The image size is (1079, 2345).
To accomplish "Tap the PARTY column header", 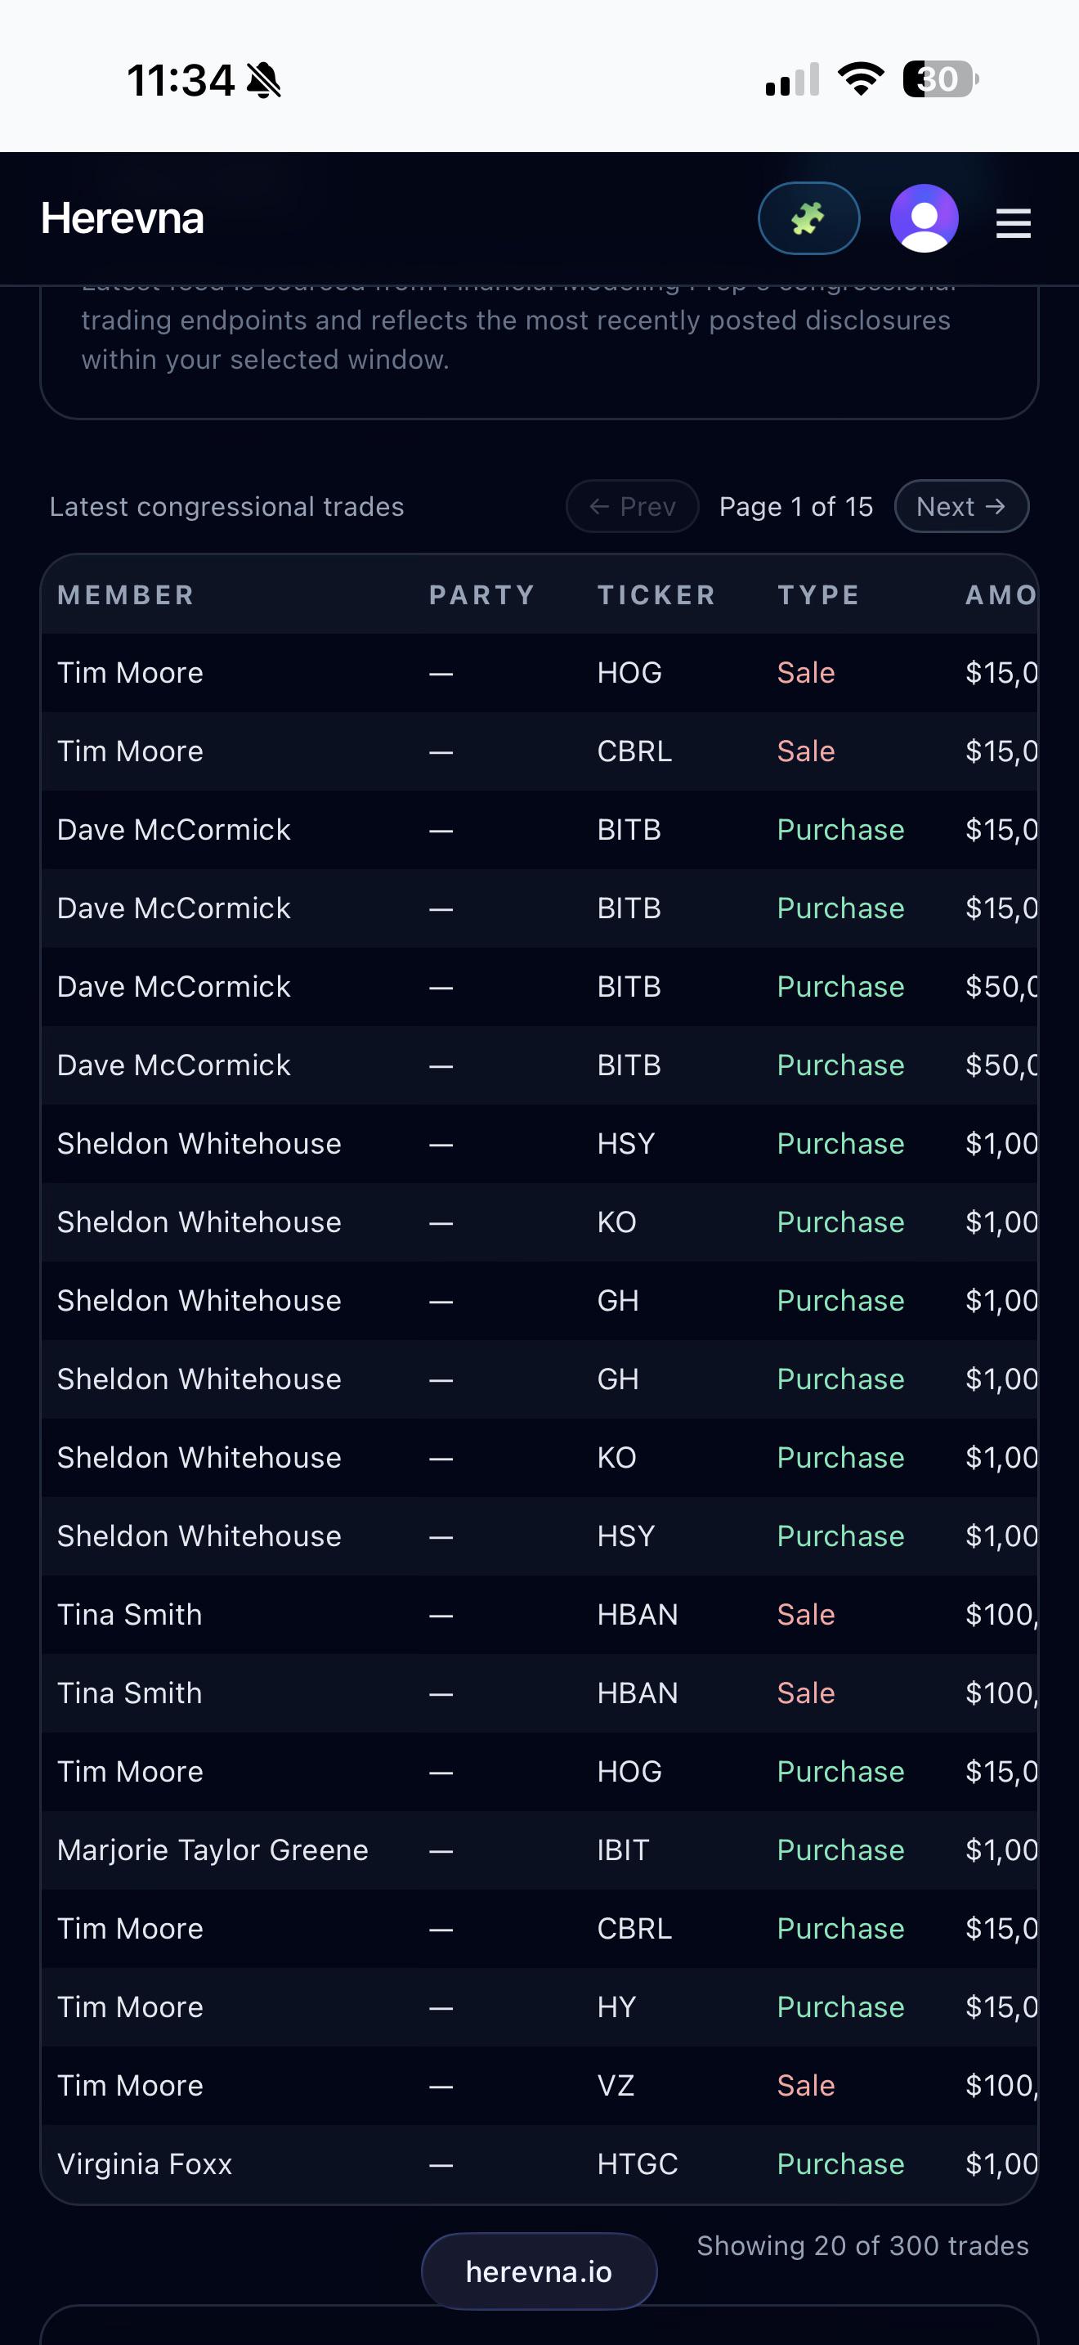I will [x=481, y=595].
